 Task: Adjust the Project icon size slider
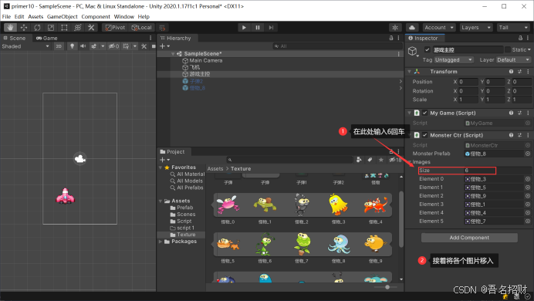point(387,287)
